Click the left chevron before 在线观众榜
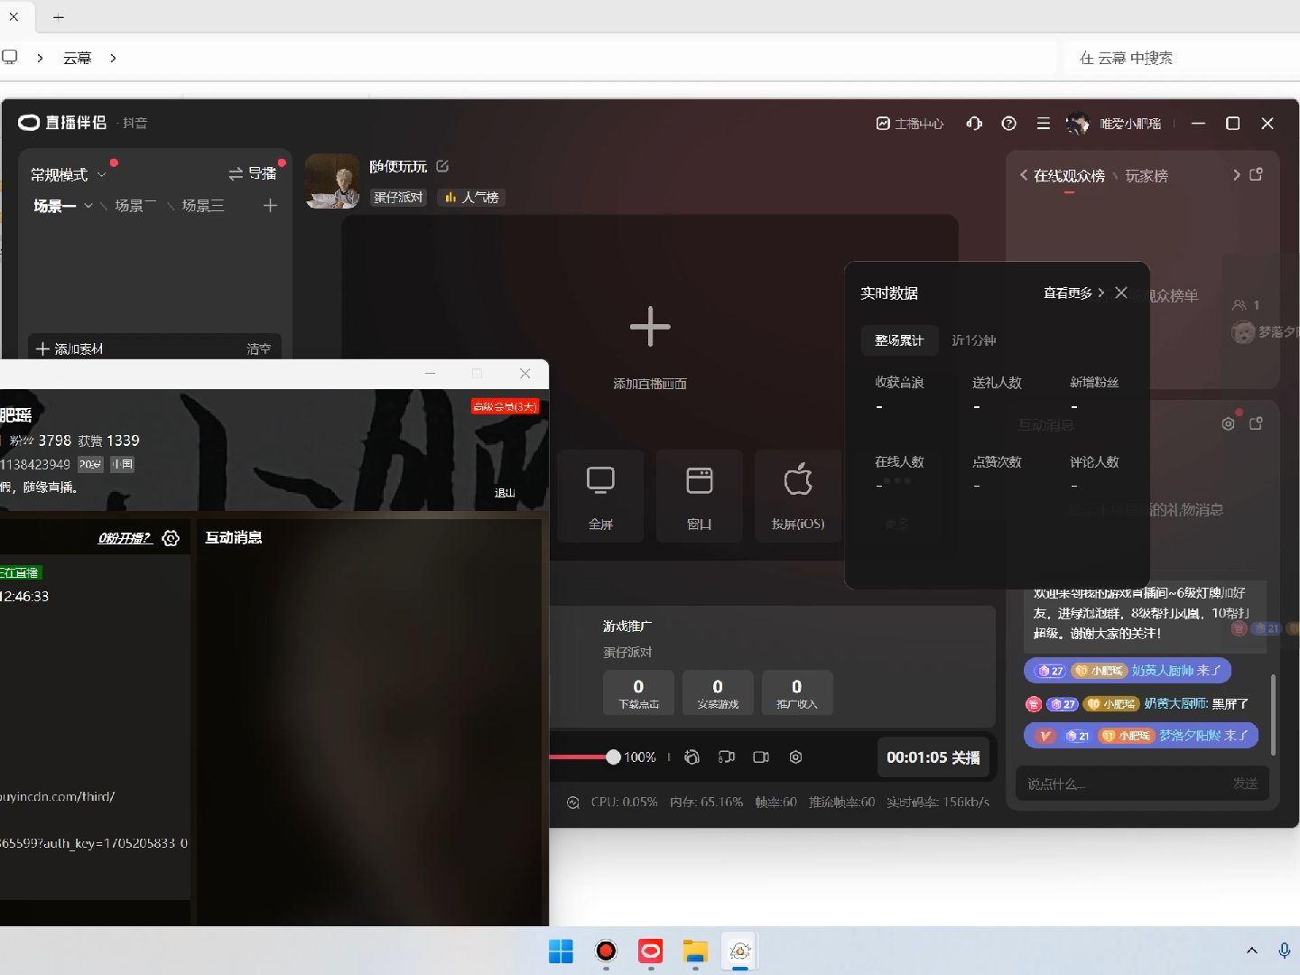The height and width of the screenshot is (975, 1300). [1024, 175]
